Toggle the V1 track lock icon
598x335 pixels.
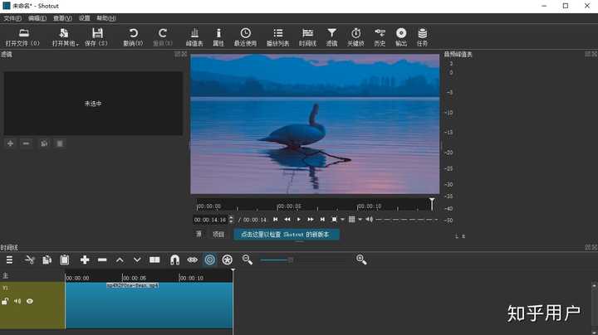5,302
